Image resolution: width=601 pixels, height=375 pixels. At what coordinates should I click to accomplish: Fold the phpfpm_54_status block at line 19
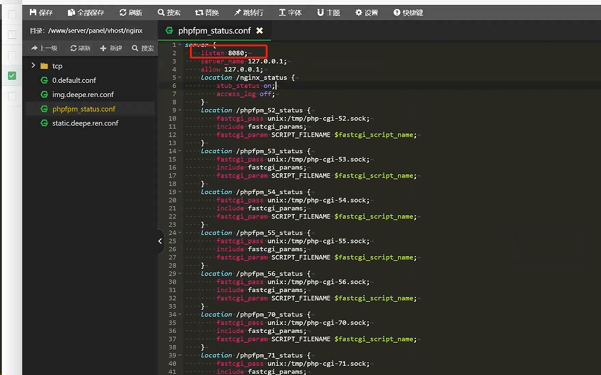[180, 192]
